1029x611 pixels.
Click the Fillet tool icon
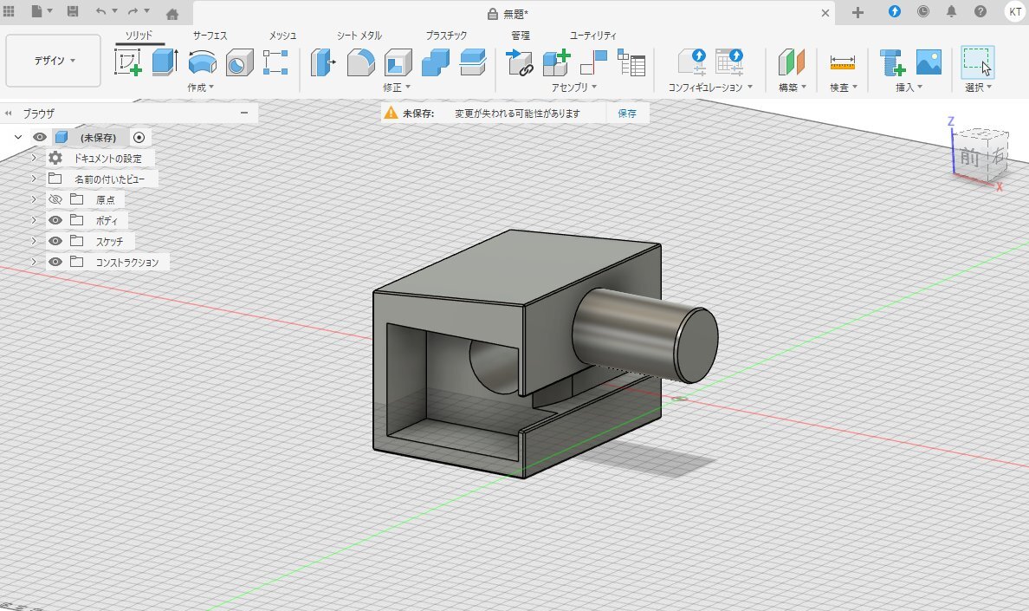[x=360, y=62]
